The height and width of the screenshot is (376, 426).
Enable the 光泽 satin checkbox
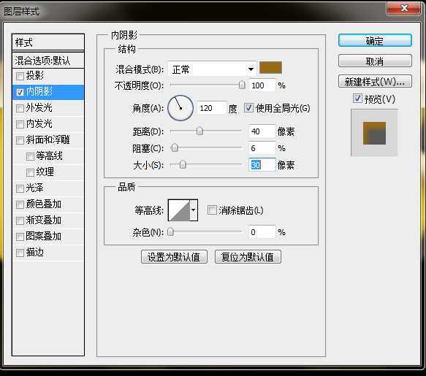click(20, 188)
